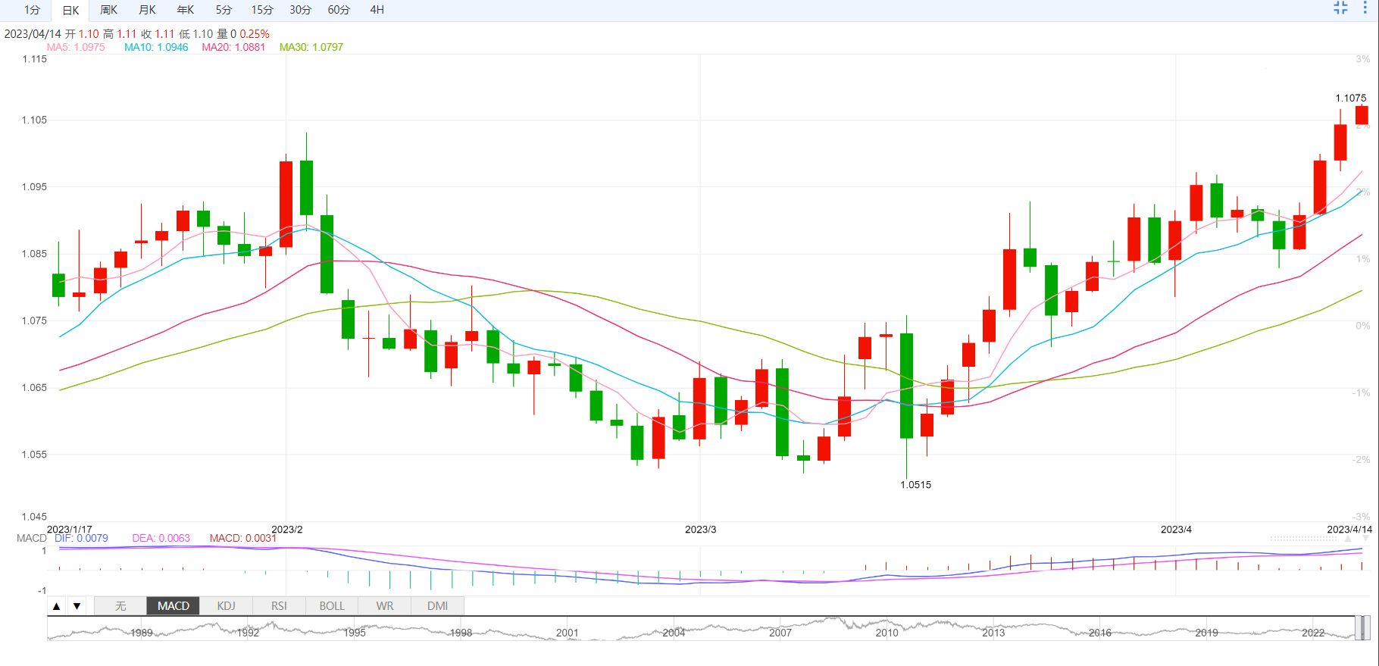This screenshot has height=666, width=1379.
Task: Click the DEA: 0.0063 value
Action: tap(161, 538)
